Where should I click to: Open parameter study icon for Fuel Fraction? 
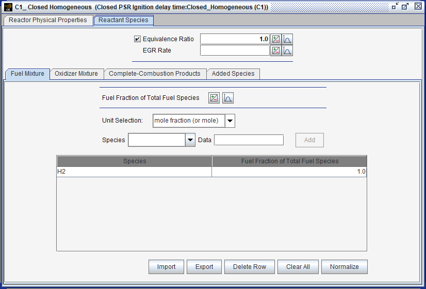tap(214, 98)
